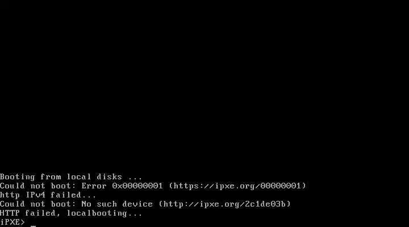Screen dimensions: 409x227
Task: Click the blinking cursor after the iPXE prompt
Action: pos(33,226)
